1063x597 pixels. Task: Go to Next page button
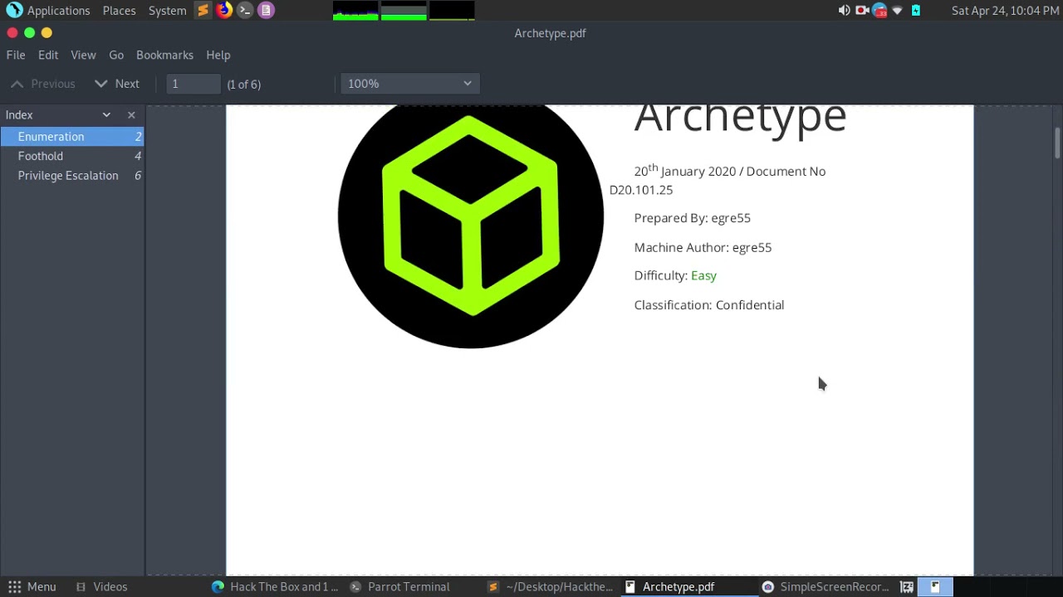coord(117,84)
